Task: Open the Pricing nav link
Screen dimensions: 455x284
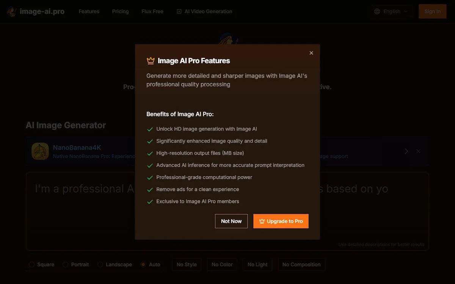Action: [121, 11]
